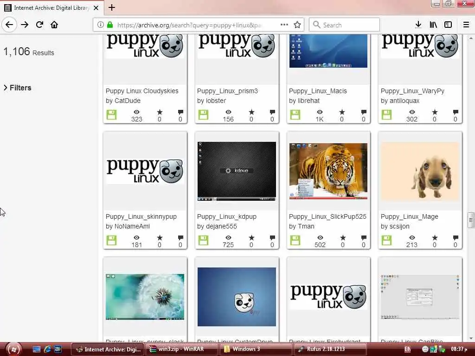
Task: Open the Puppy_Linux_WaryPy item
Action: tap(412, 91)
